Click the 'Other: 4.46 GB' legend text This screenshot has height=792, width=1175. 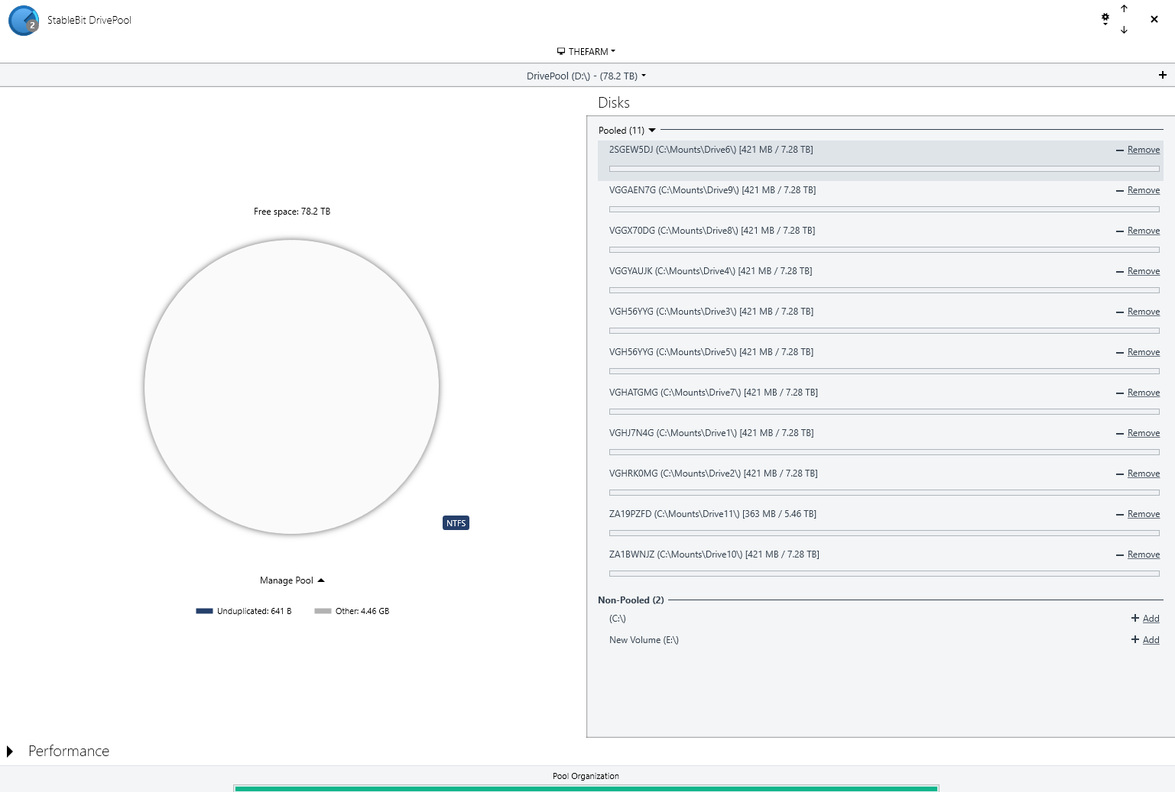click(362, 611)
